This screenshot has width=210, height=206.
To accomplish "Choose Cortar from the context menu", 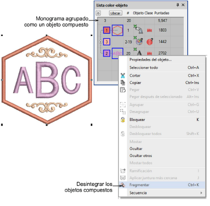I will pyautogui.click(x=162, y=75).
